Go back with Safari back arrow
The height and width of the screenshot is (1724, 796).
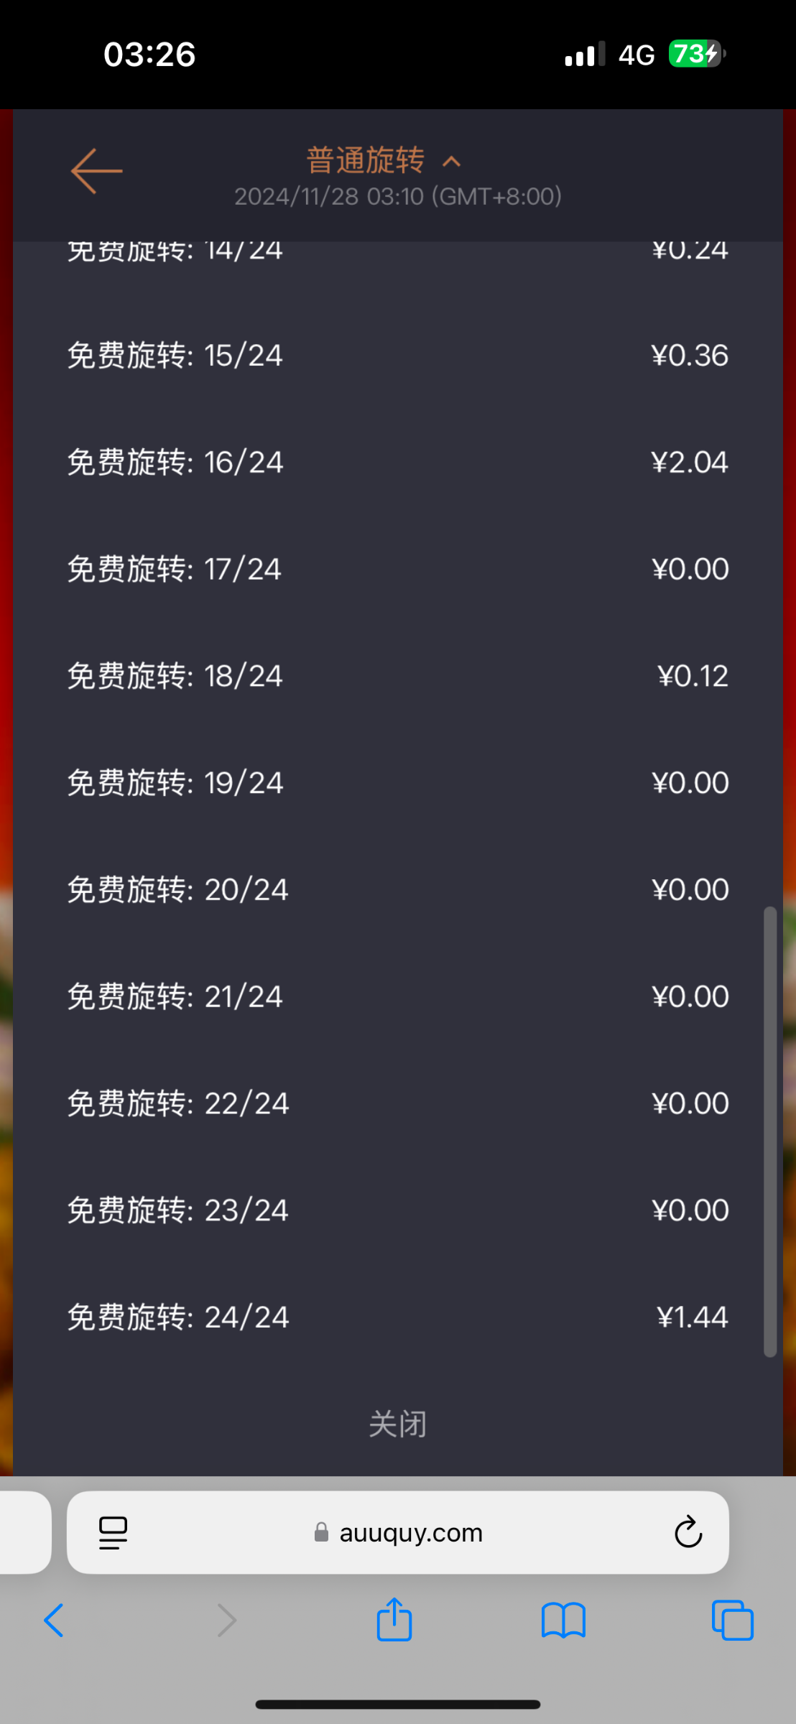54,1621
